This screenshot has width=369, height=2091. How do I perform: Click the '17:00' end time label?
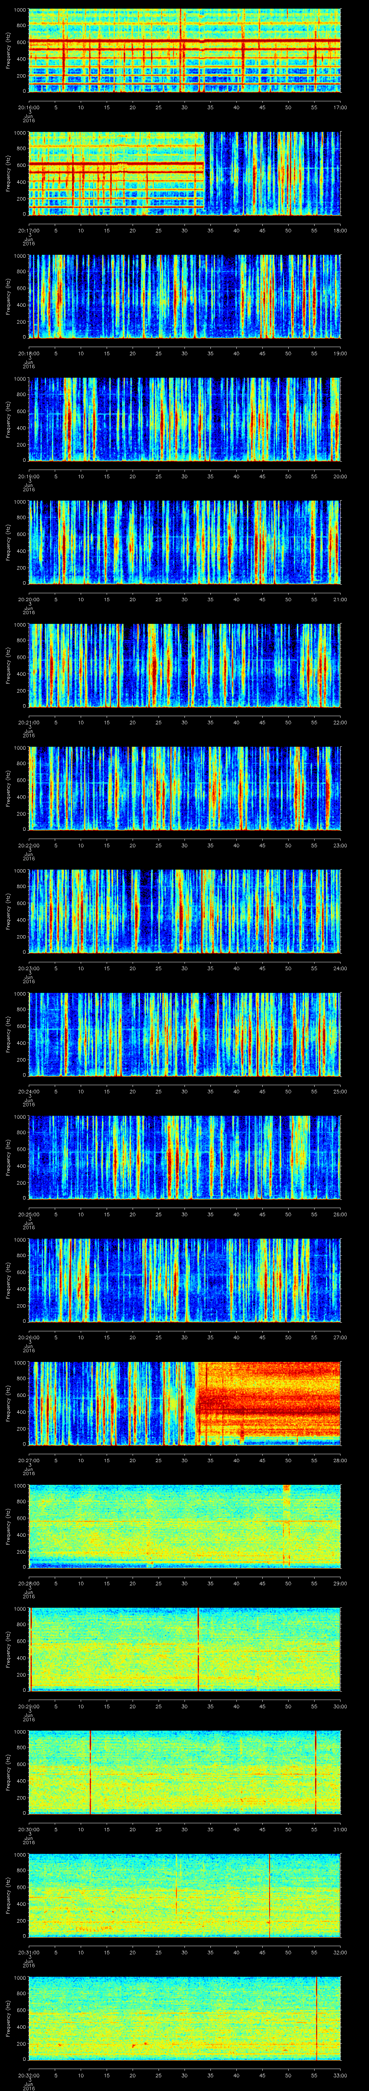340,107
